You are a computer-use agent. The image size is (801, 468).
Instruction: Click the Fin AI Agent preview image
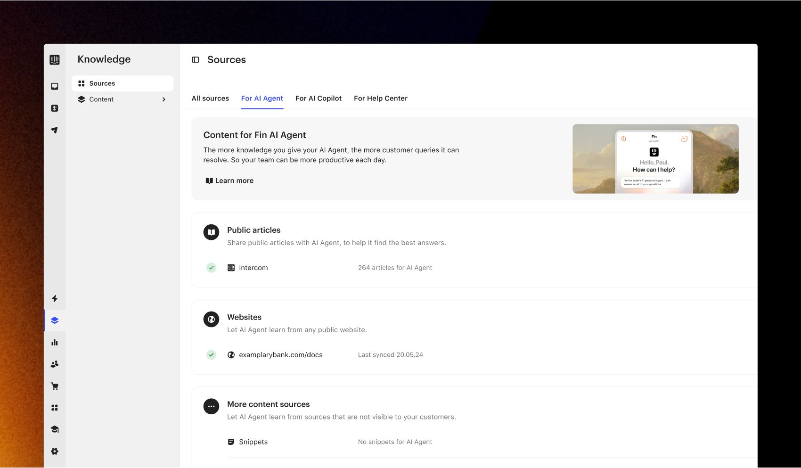tap(655, 159)
